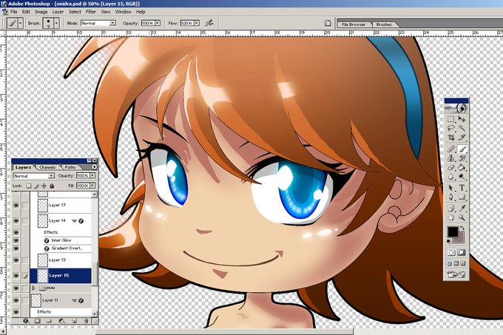
Task: Select the Pen tool
Action: click(451, 197)
